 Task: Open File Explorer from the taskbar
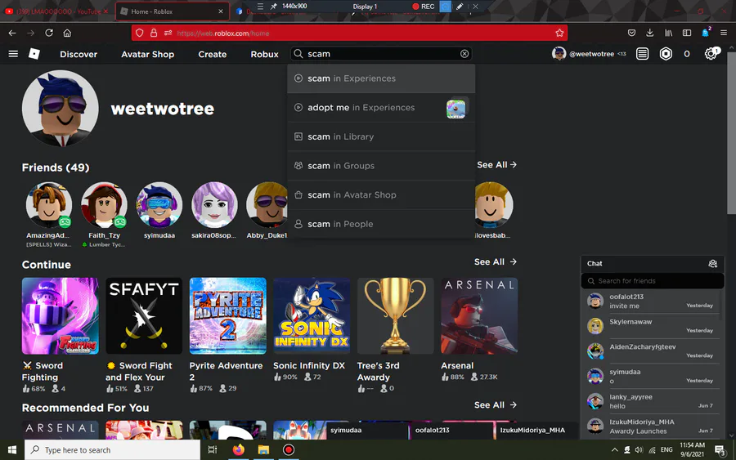point(263,449)
